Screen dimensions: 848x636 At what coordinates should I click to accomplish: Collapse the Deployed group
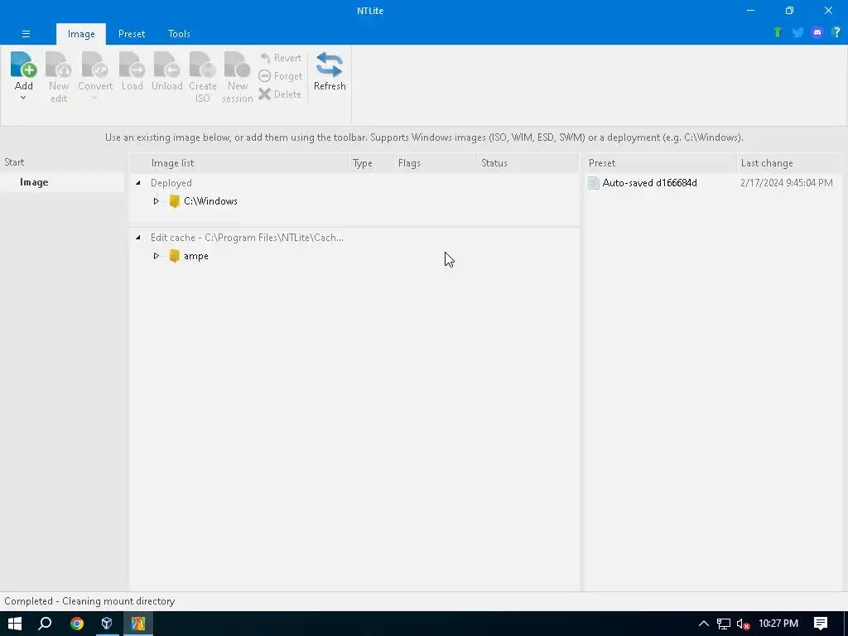[138, 183]
